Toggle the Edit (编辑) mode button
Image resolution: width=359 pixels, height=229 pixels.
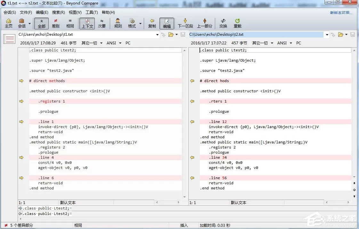(167, 24)
